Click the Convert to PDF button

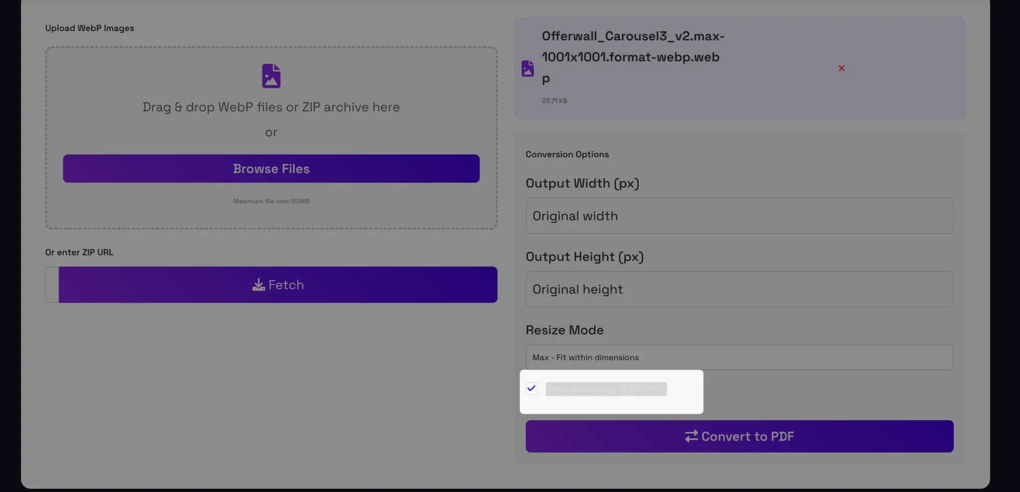click(x=739, y=436)
